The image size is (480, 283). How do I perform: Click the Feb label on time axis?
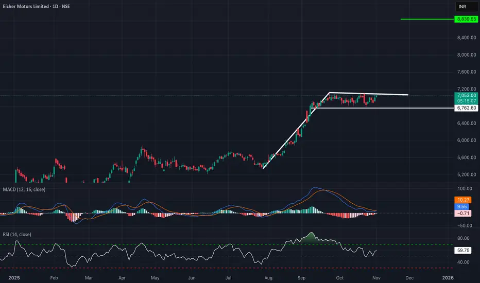[x=54, y=278]
